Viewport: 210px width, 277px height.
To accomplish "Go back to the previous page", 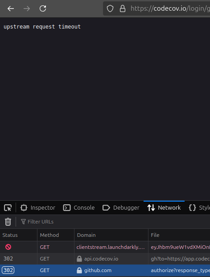I will pos(11,8).
